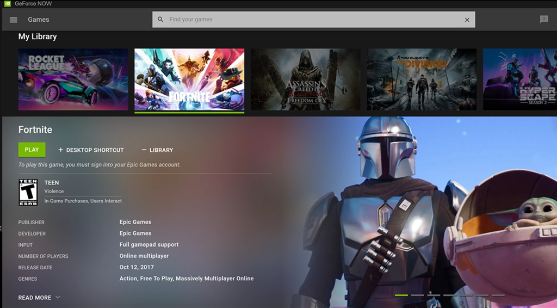Viewport: 557px width, 308px height.
Task: Click the Epic Games sign-in notice text
Action: pyautogui.click(x=100, y=165)
